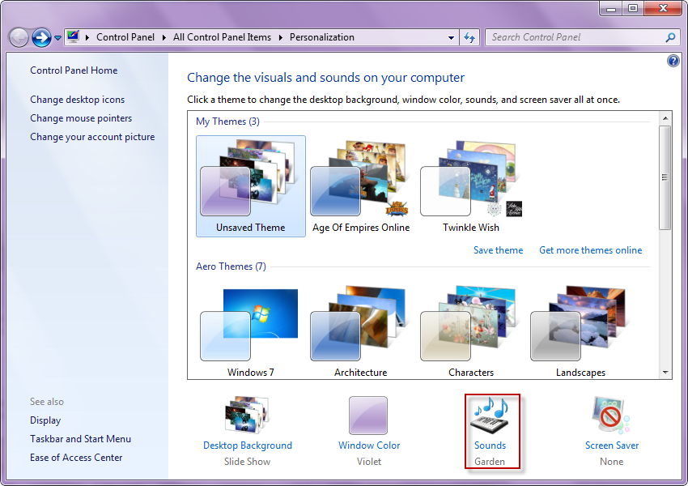The height and width of the screenshot is (486, 688).
Task: Open the Screen Saver icon
Action: pyautogui.click(x=611, y=416)
